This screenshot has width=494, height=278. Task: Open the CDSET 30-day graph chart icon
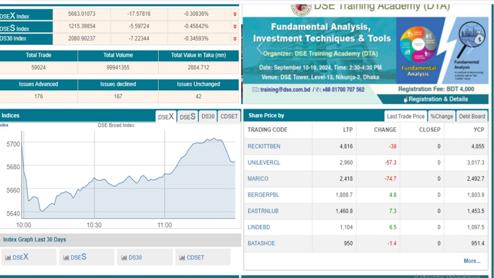(182, 258)
